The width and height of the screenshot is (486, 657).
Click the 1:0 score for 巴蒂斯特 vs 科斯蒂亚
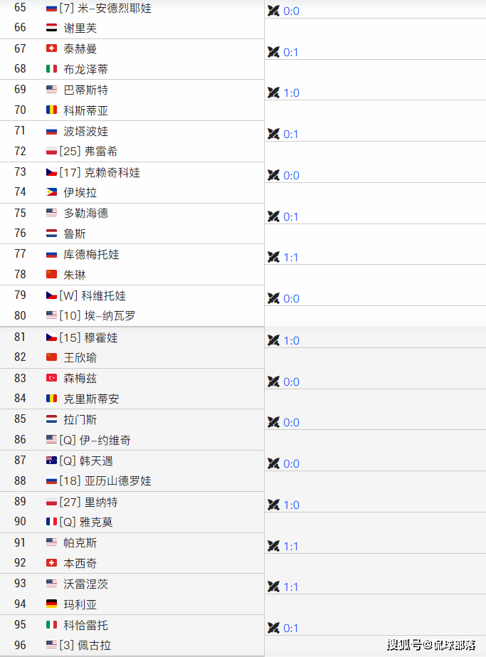(x=291, y=93)
